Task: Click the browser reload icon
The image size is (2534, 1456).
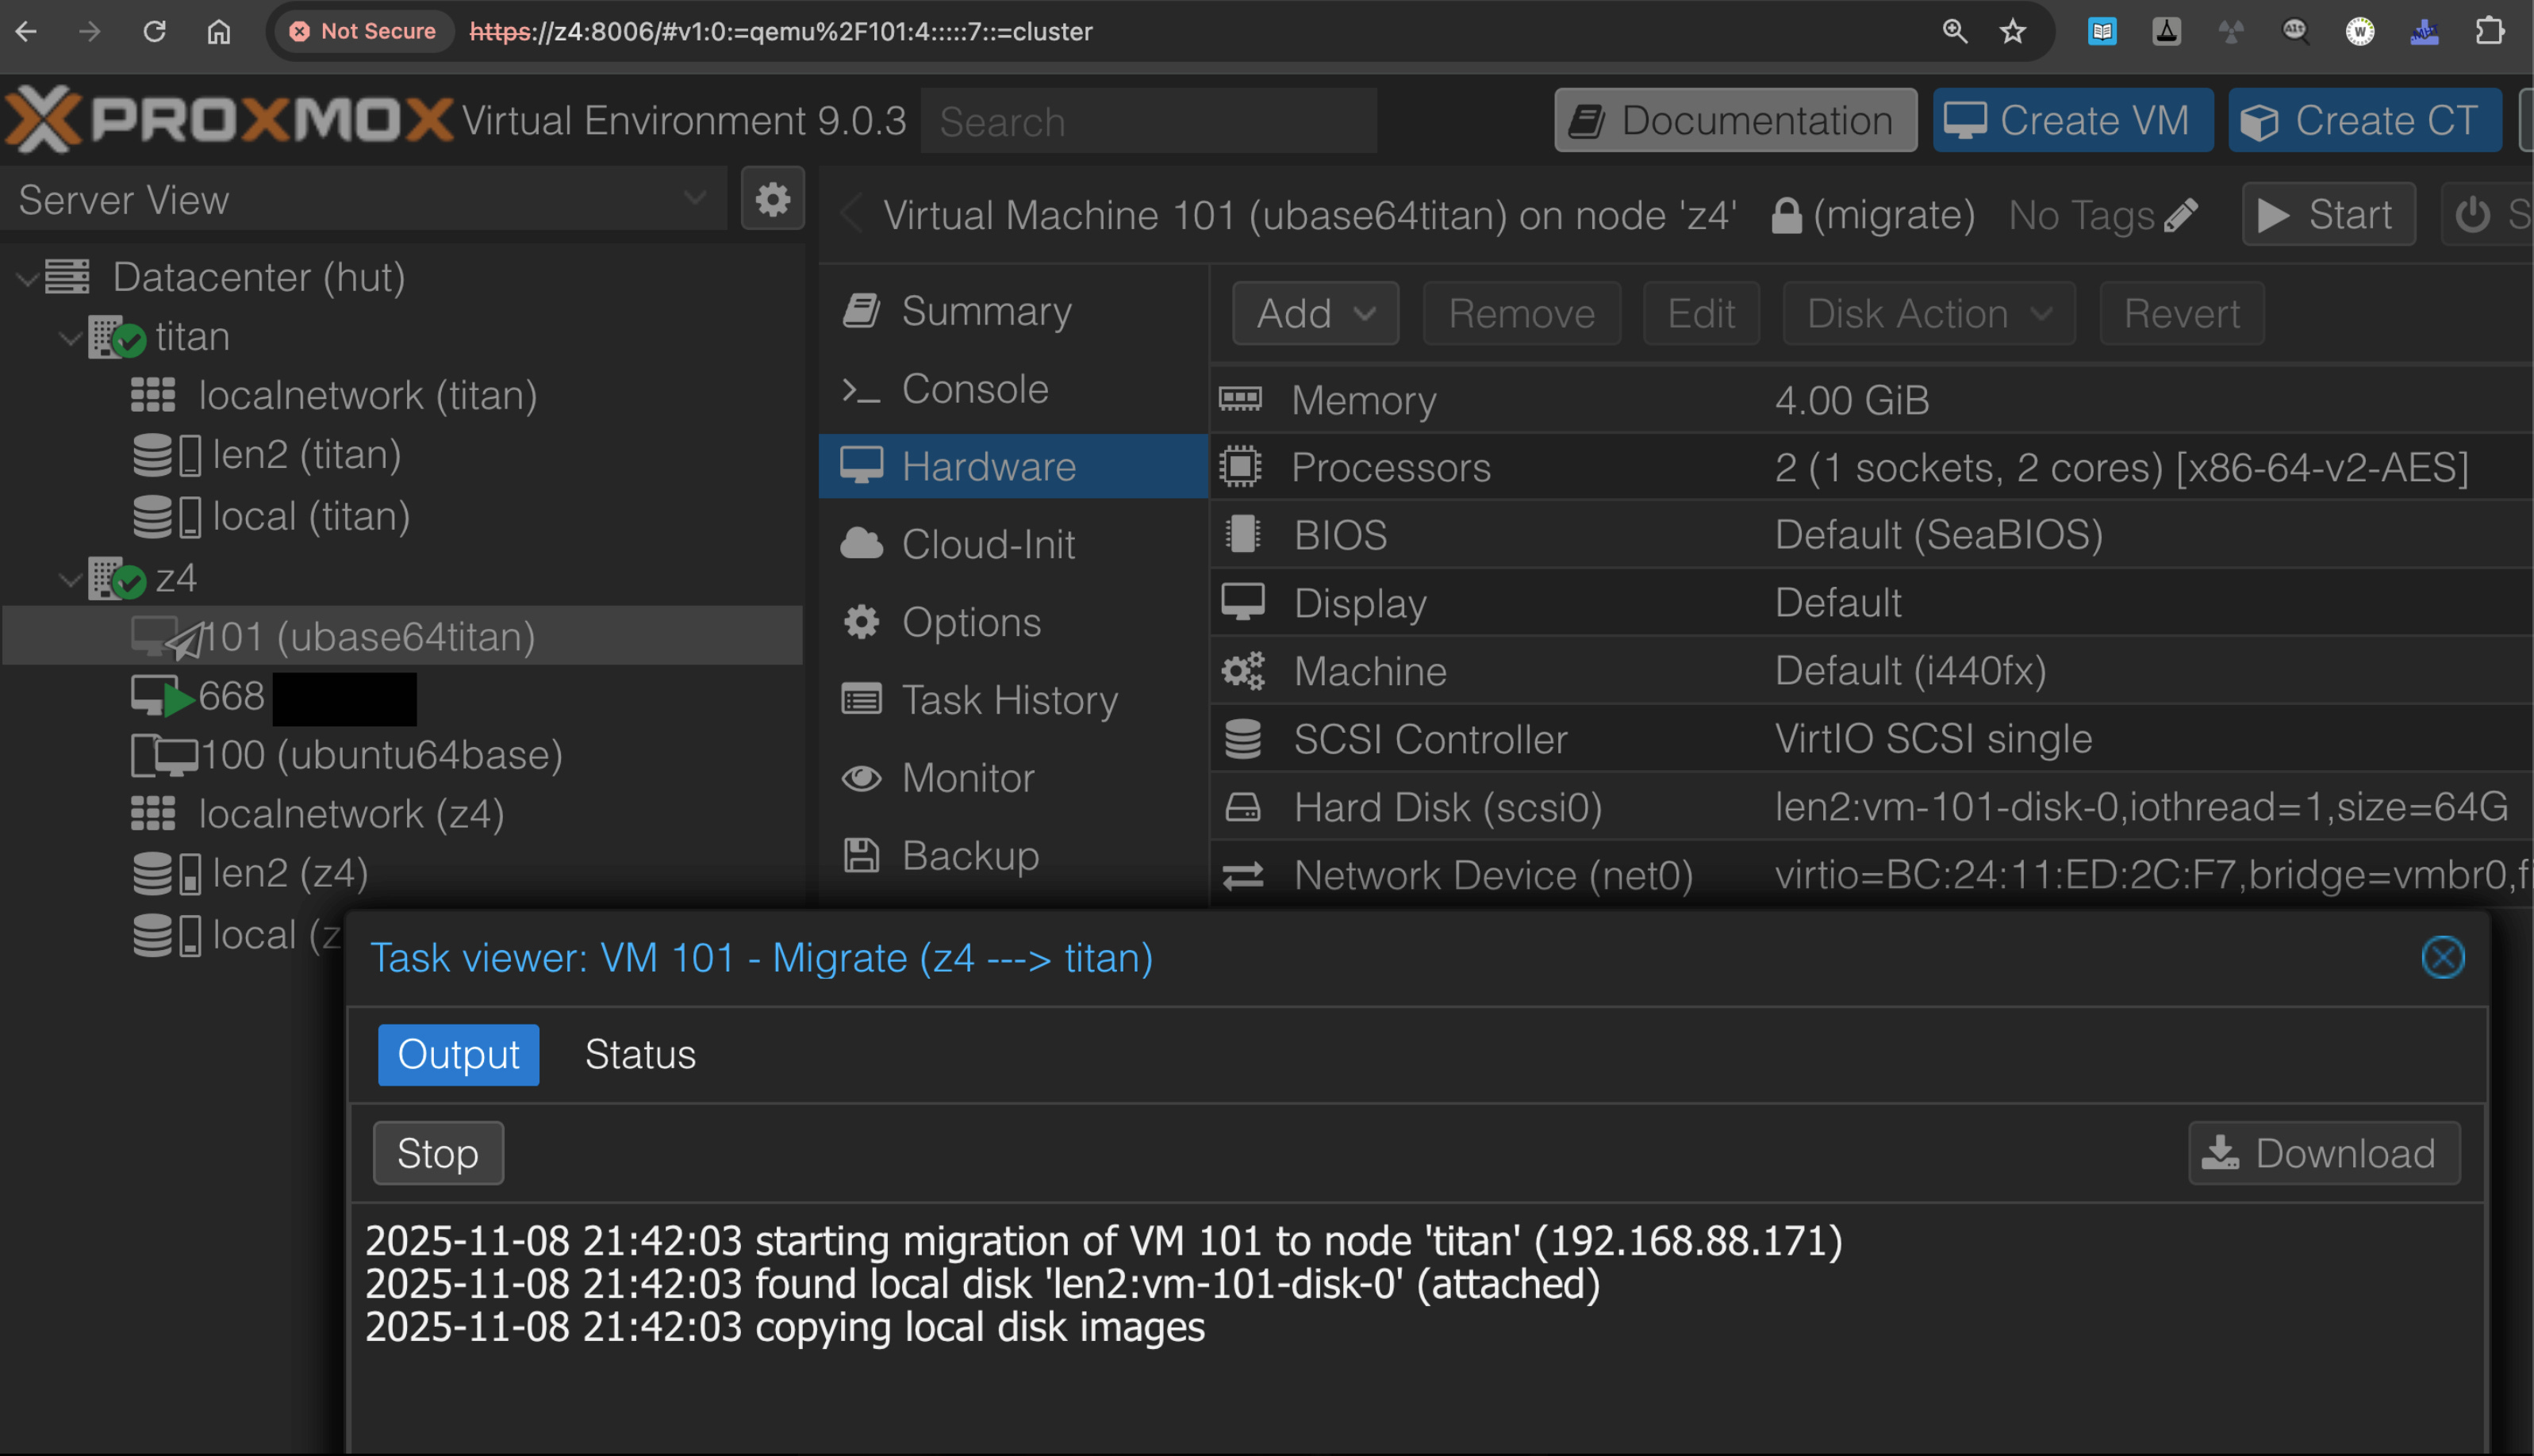Action: point(154,31)
